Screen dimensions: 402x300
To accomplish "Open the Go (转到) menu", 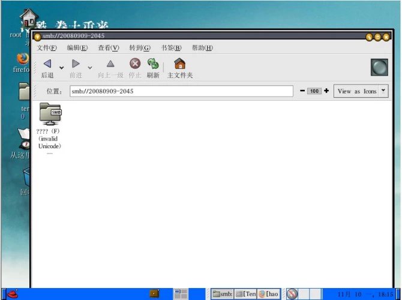I will click(x=139, y=48).
